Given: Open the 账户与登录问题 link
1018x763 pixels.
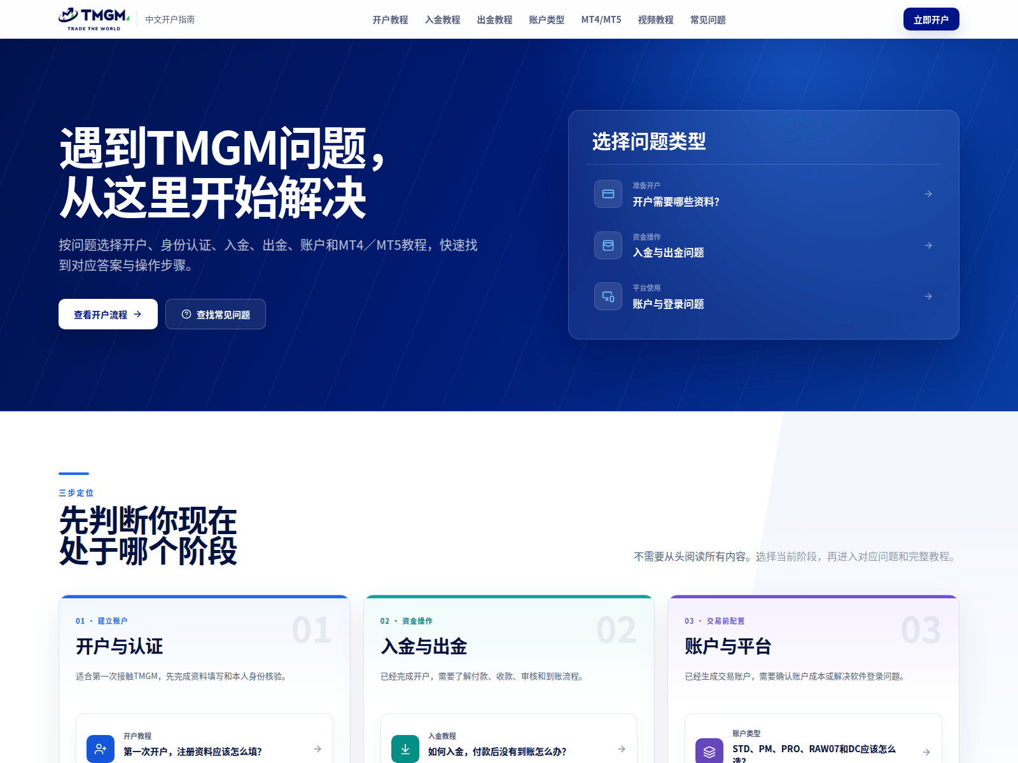Looking at the screenshot, I should [763, 296].
